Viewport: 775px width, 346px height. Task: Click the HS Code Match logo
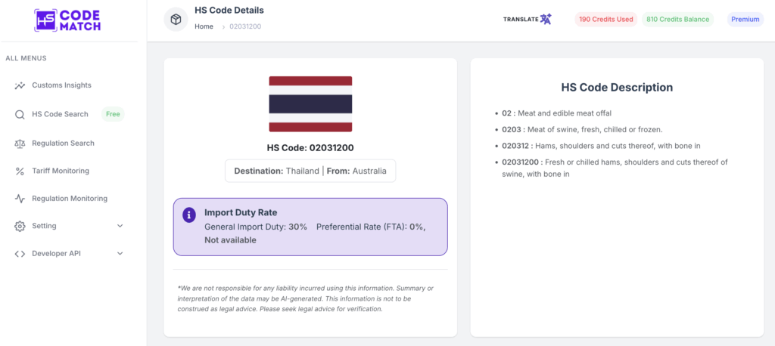click(x=67, y=20)
